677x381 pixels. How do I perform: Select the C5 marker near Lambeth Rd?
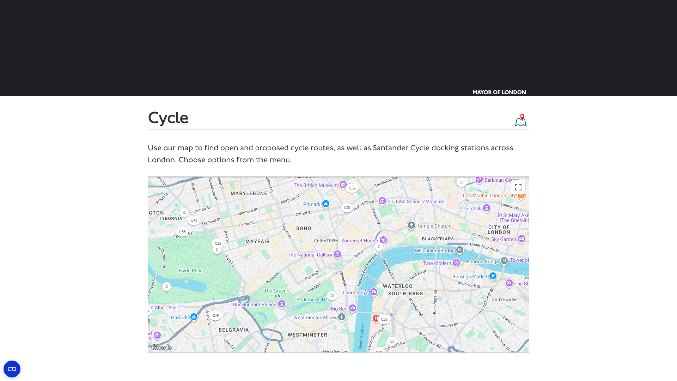(392, 341)
